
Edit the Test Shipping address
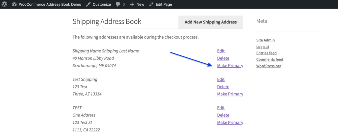point(221,79)
